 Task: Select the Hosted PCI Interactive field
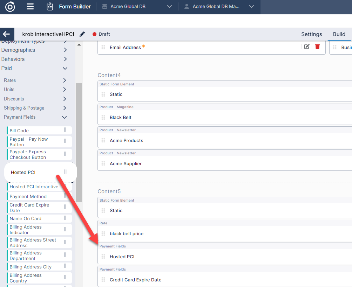[x=34, y=187]
